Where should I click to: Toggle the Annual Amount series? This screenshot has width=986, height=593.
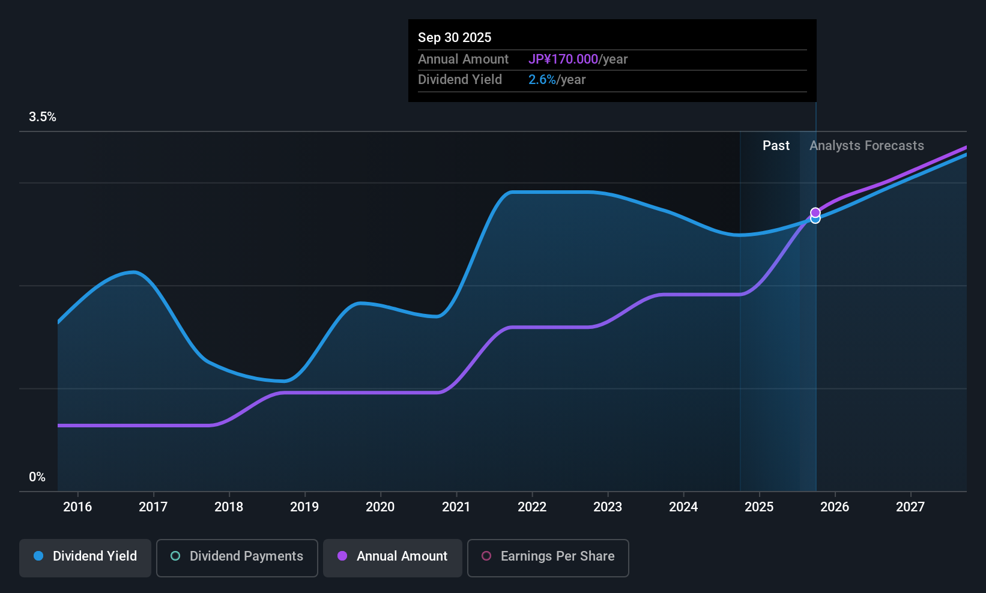click(393, 558)
